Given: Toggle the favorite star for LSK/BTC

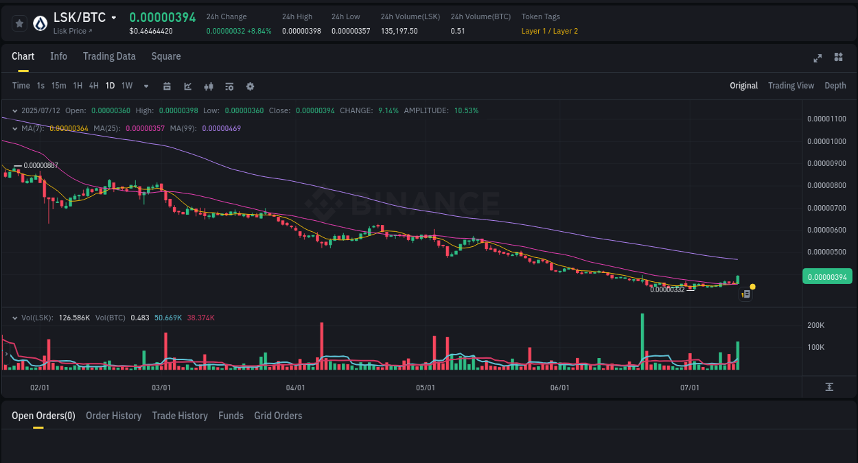Looking at the screenshot, I should pyautogui.click(x=19, y=23).
